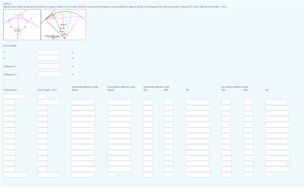
Task: Click the last row Accumulative Degree field
Action: pos(113,175)
